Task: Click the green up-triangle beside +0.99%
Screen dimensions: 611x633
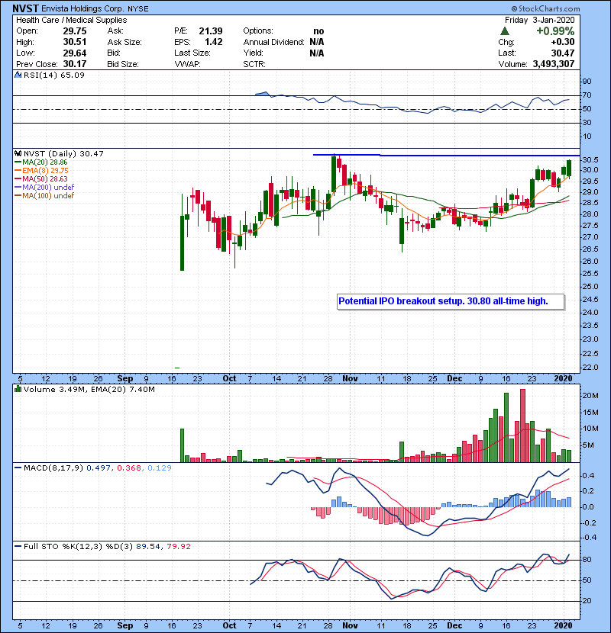Action: (504, 31)
